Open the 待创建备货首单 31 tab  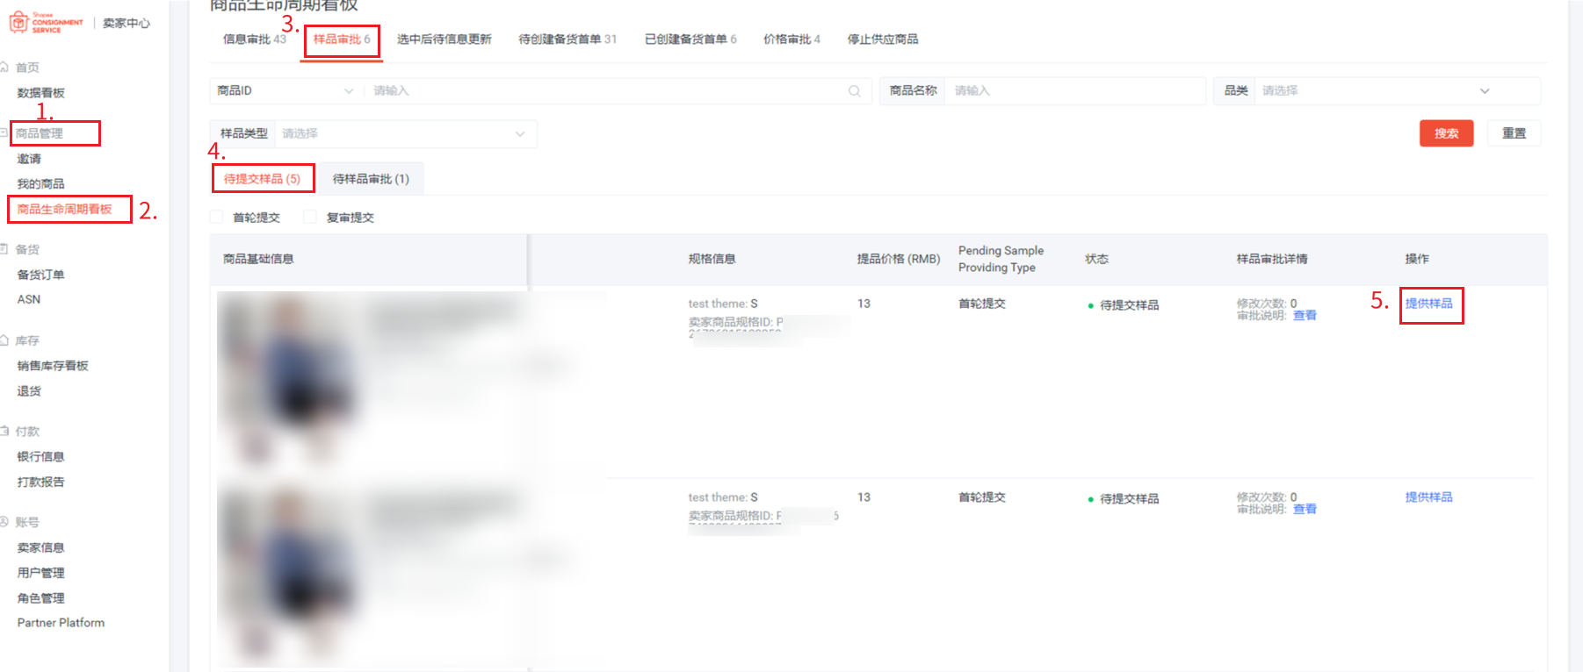point(567,39)
